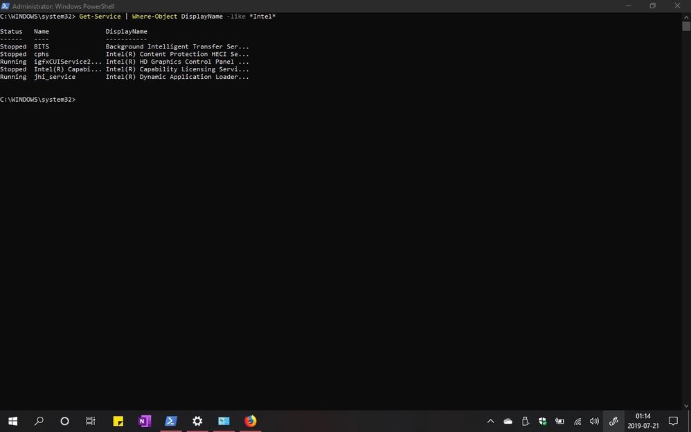
Task: Click the empty prompt 'C:\WINDOWS\system32>' line
Action: 38,99
